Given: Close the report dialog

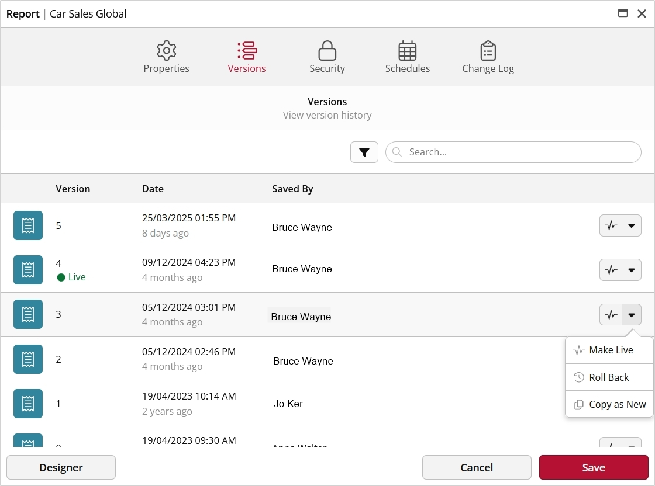Looking at the screenshot, I should click(642, 14).
